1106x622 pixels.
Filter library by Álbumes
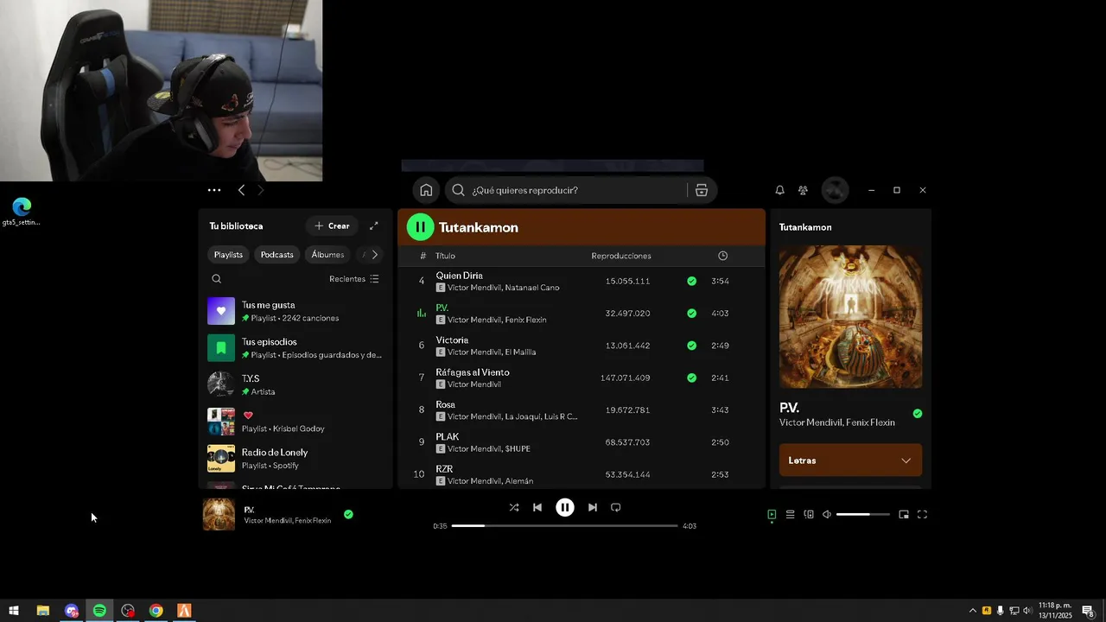tap(327, 254)
